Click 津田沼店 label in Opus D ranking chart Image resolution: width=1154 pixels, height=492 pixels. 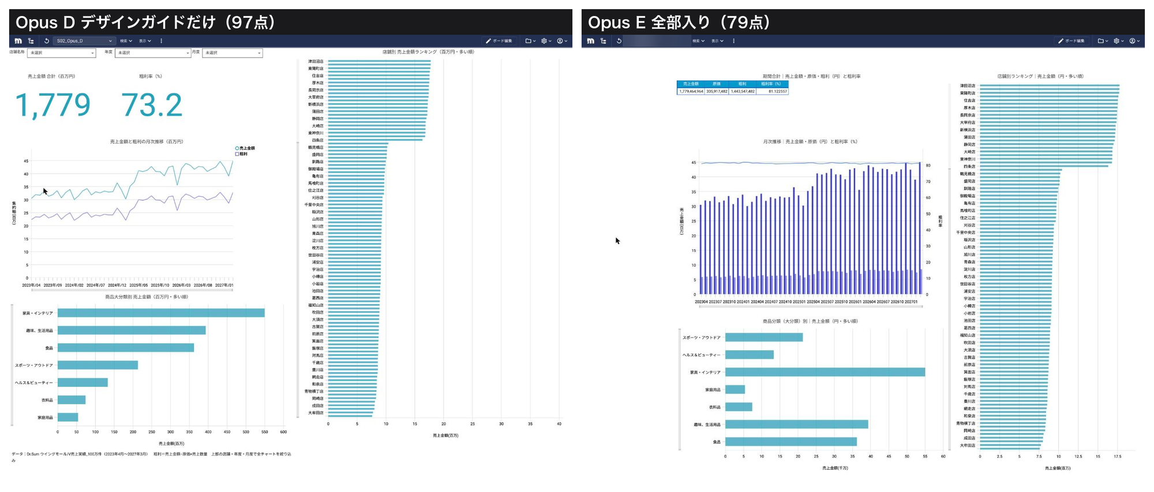pos(316,61)
